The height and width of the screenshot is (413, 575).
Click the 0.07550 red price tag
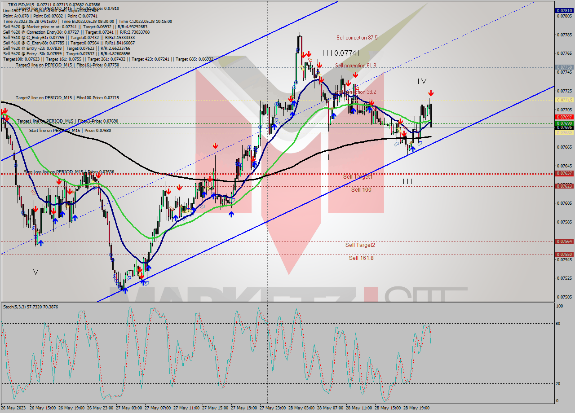[x=565, y=254]
